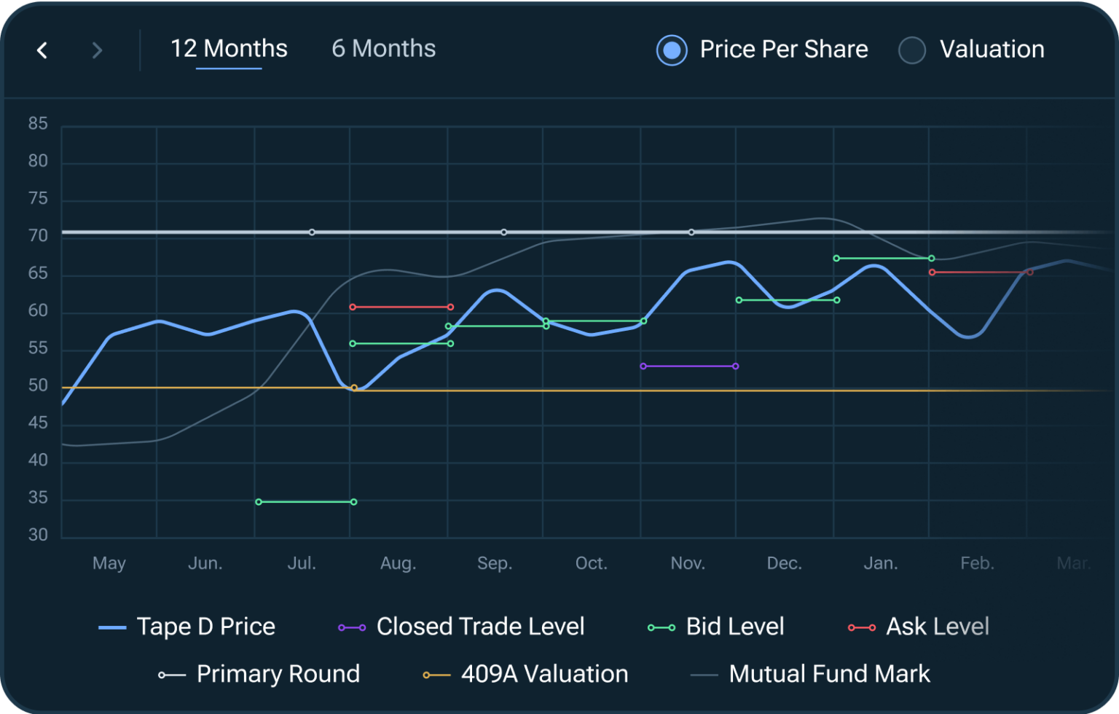Click the green bid level marker above January

pyautogui.click(x=836, y=258)
